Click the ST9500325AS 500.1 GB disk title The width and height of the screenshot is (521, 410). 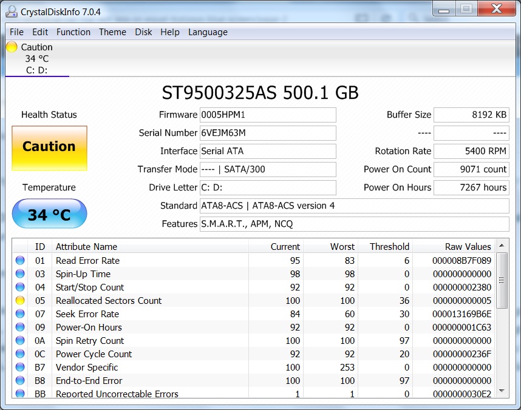point(260,93)
